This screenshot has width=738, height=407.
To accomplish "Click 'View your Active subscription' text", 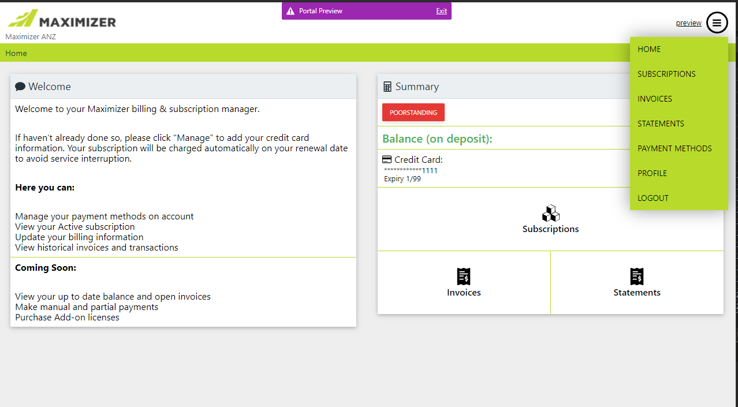I will click(x=75, y=227).
